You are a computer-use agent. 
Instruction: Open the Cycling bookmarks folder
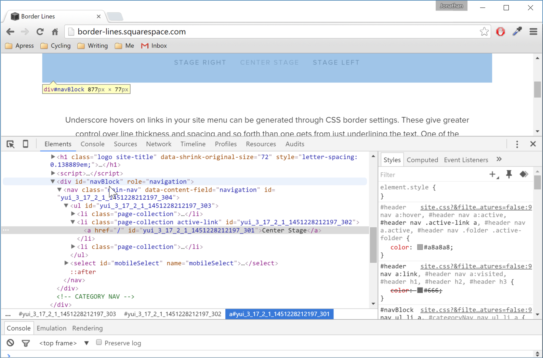tap(55, 46)
